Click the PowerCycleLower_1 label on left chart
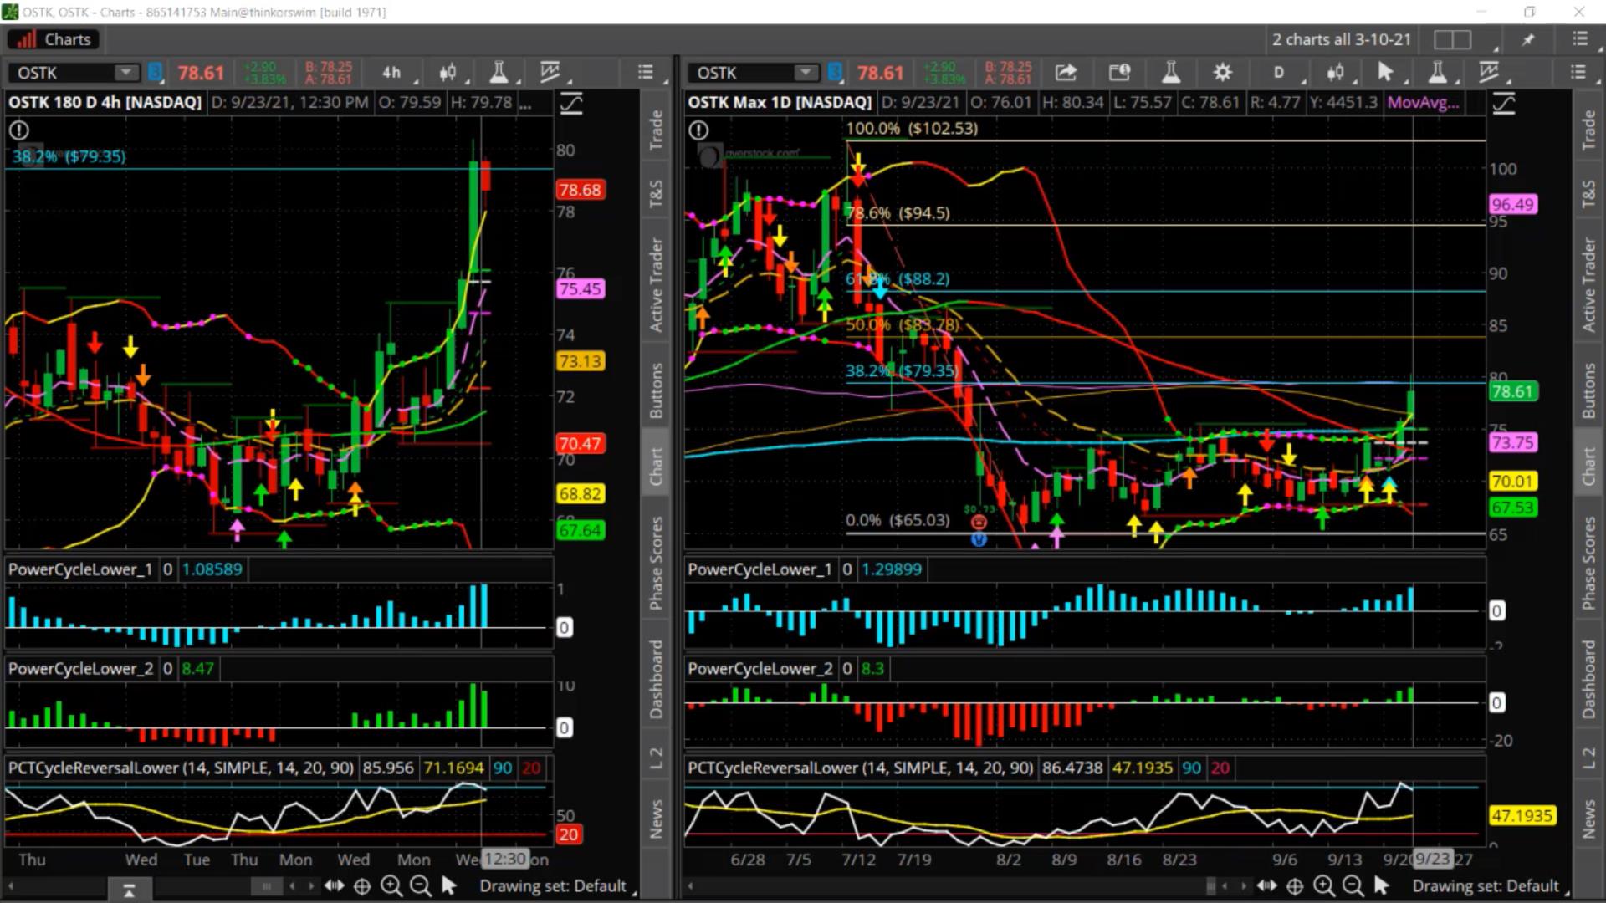1606x903 pixels. coord(80,569)
